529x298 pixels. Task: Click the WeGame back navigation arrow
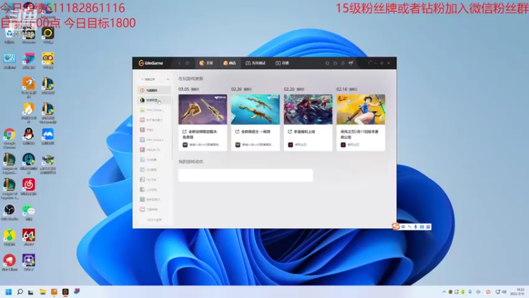click(x=179, y=63)
